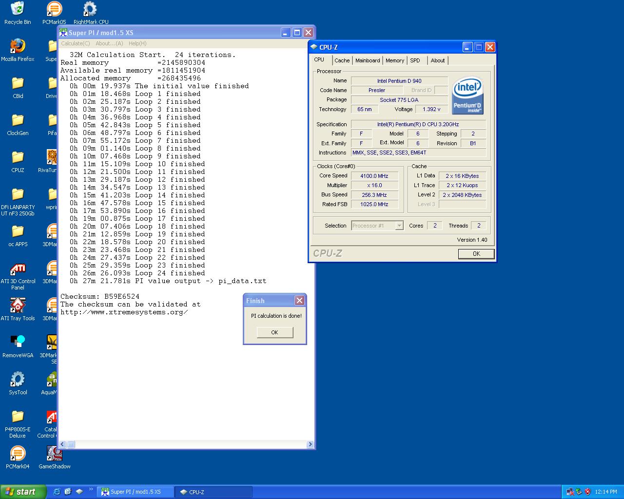Viewport: 624px width, 499px height.
Task: Launch ATI Tray Tools shortcut
Action: pos(18,309)
